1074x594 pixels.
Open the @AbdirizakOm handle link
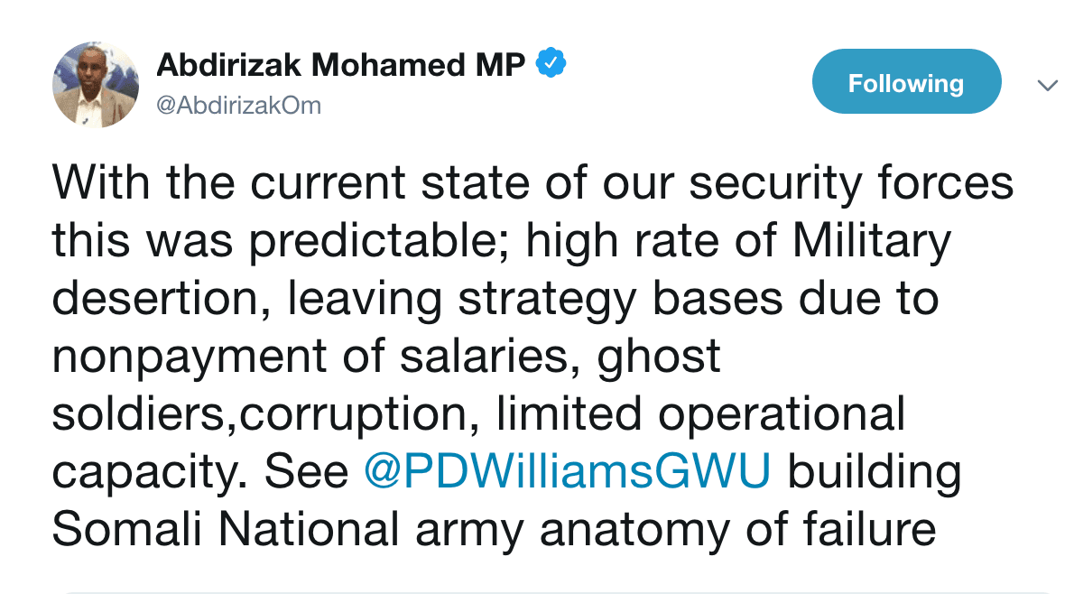click(239, 106)
